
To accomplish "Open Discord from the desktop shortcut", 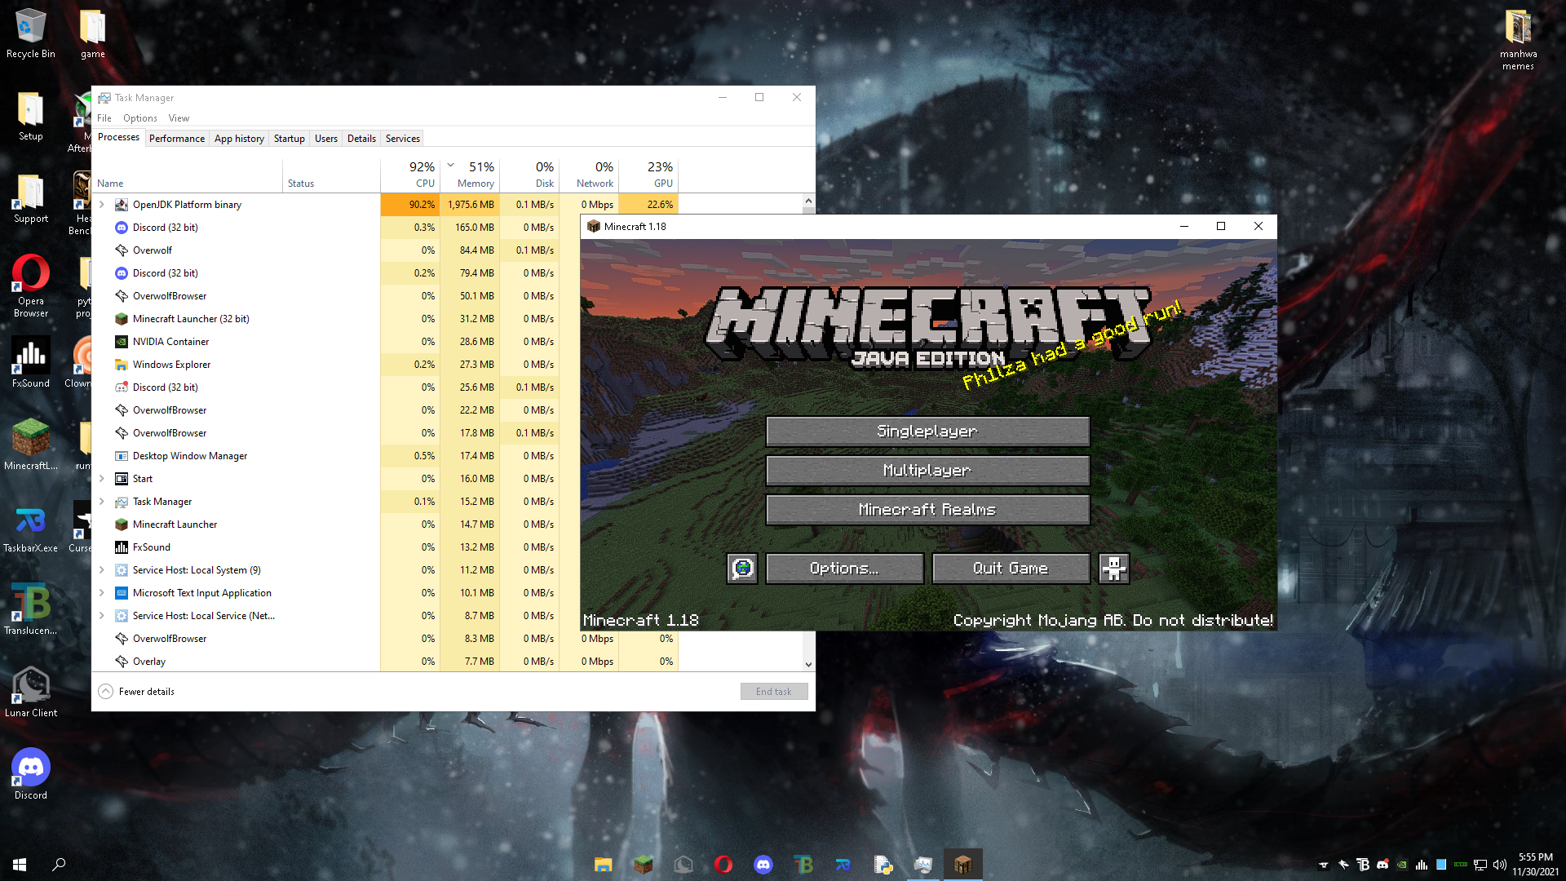I will 31,768.
